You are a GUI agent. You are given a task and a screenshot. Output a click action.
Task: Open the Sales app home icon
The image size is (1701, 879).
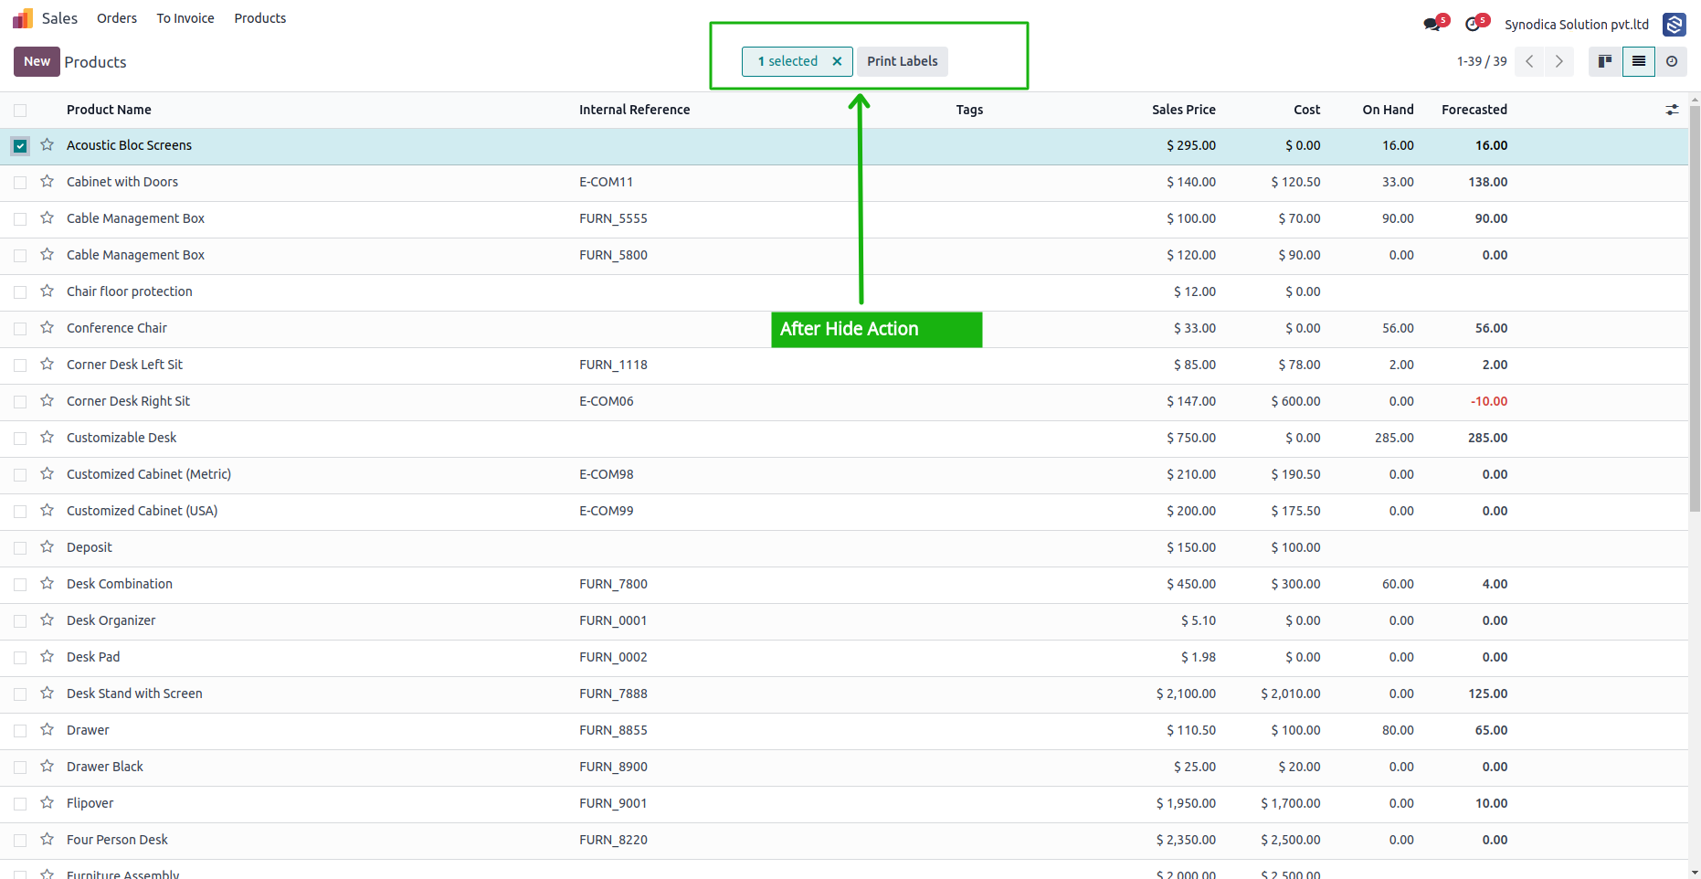click(22, 18)
